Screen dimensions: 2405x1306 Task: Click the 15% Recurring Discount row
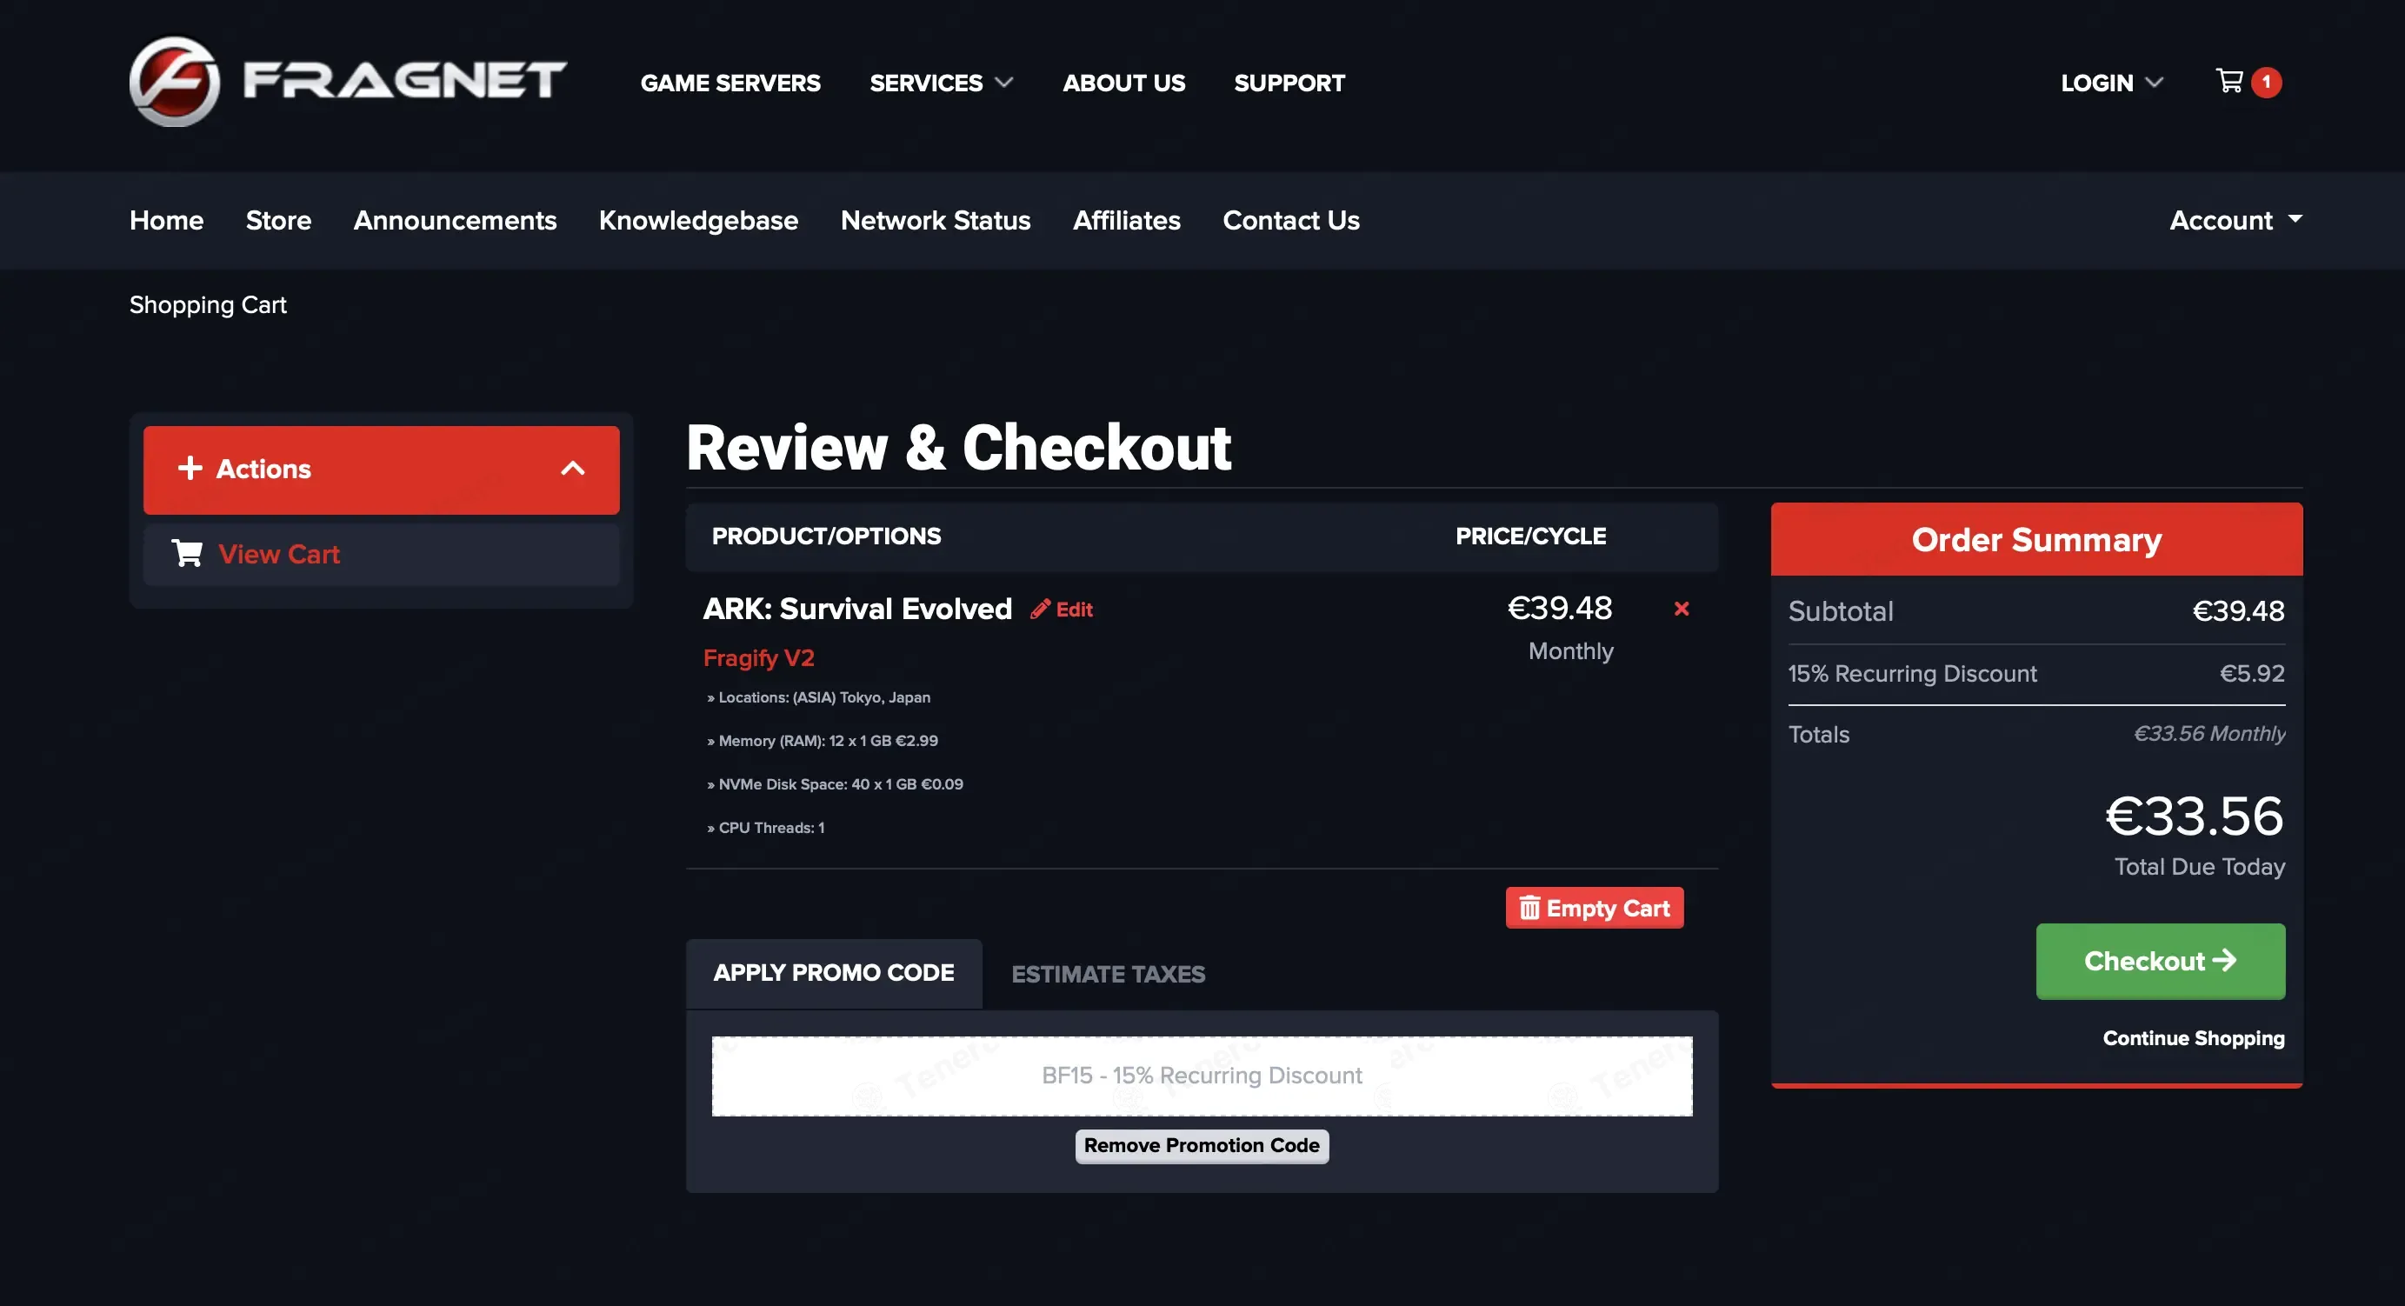[x=2035, y=674]
